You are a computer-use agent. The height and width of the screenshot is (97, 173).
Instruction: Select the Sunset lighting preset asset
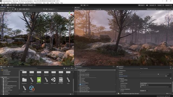(24, 89)
